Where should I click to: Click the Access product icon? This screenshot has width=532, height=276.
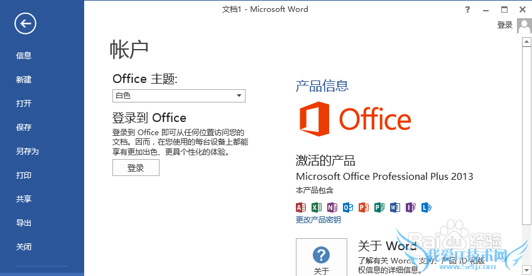(301, 207)
